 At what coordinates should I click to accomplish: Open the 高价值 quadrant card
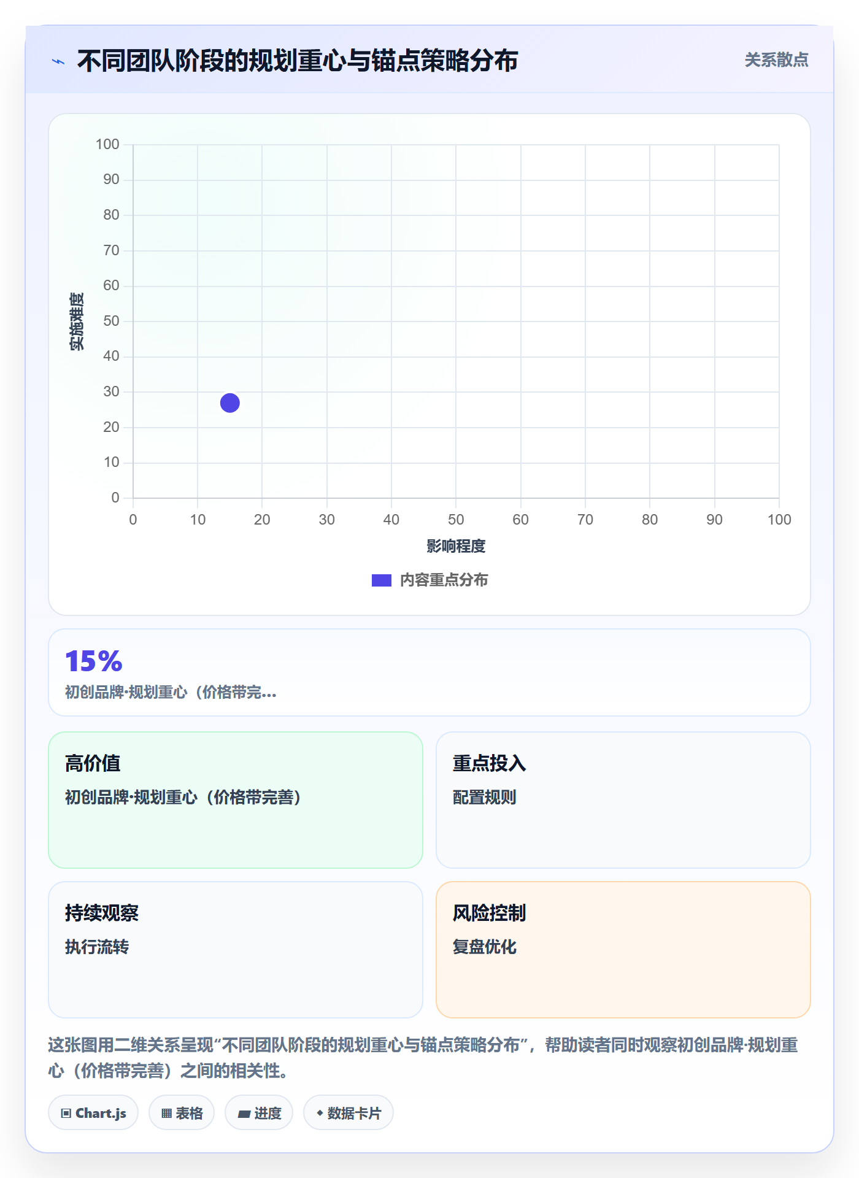236,800
